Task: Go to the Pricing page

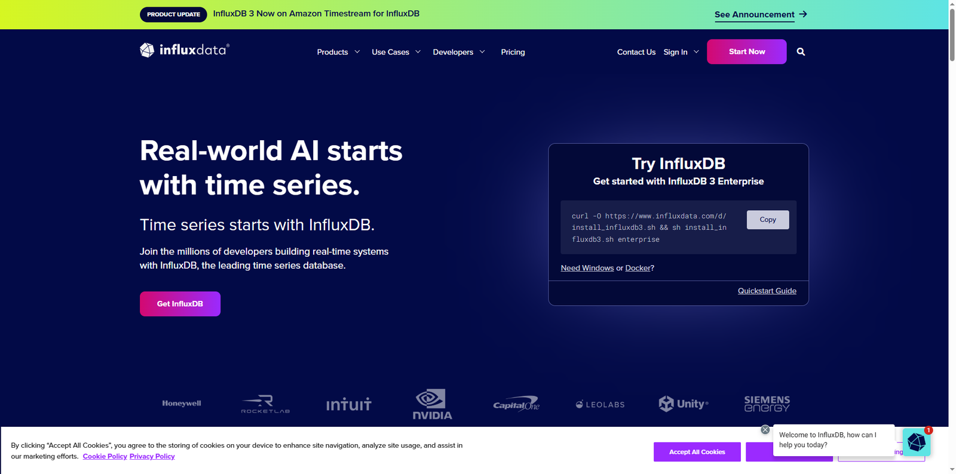Action: click(x=513, y=52)
